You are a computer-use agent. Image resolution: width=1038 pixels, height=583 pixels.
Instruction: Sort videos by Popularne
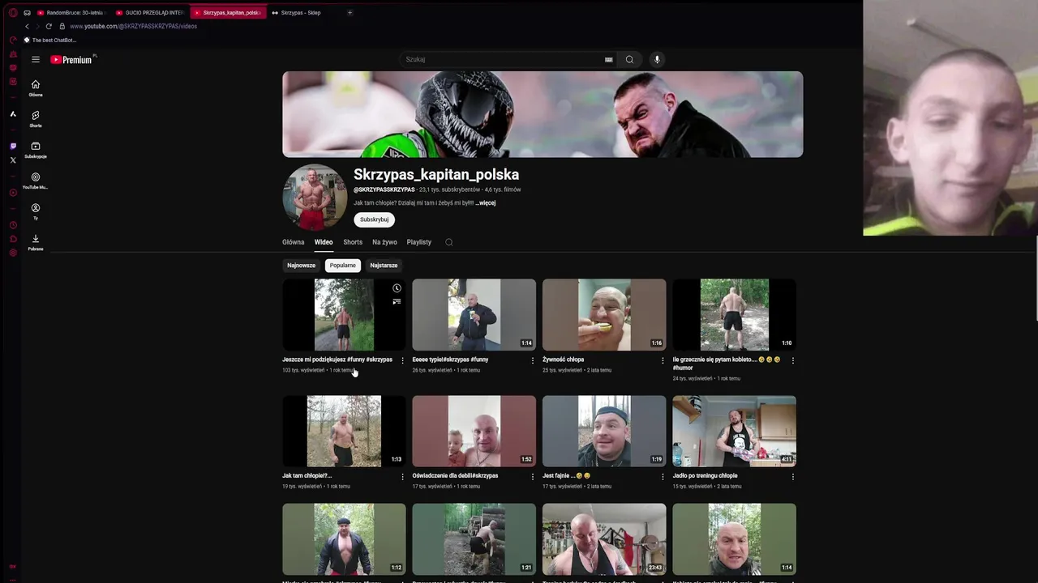(342, 266)
